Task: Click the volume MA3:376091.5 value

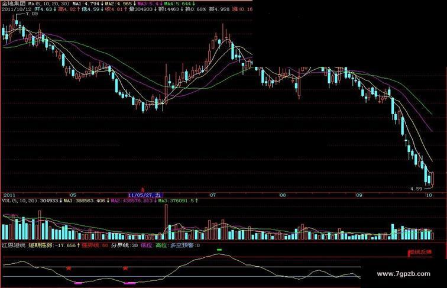Action: pyautogui.click(x=176, y=200)
